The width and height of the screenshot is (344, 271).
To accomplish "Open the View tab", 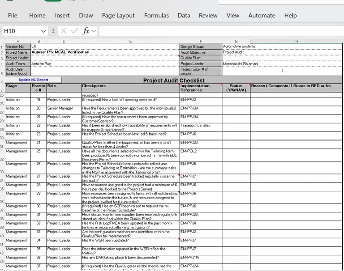I will click(x=233, y=15).
